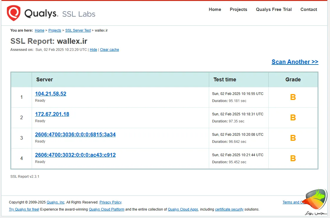330x218 pixels.
Task: View details for IPv6 address ending ac43:c912
Action: tap(75, 155)
